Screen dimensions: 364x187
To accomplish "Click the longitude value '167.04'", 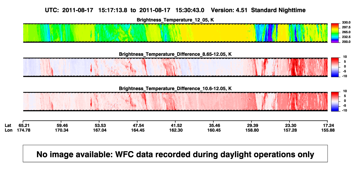I will tap(99, 130).
